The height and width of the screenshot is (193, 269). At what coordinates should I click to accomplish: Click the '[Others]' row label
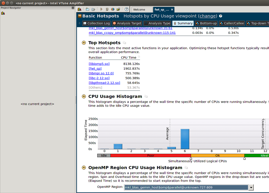coord(95,88)
